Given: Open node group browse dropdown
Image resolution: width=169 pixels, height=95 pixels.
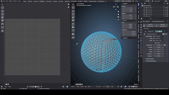Looking at the screenshot, I should [145, 34].
